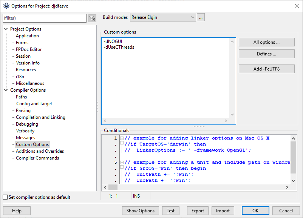Image resolution: width=303 pixels, height=218 pixels.
Task: Select Config and Target page
Action: (x=34, y=104)
